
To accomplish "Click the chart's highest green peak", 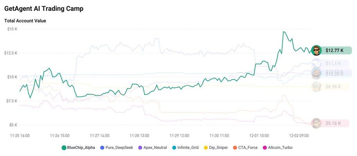I will (284, 31).
